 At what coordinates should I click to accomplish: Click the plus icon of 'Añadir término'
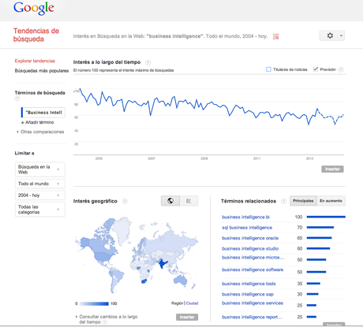click(x=23, y=123)
